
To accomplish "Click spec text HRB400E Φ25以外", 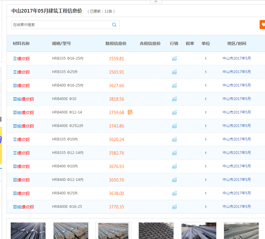I will 68,126.
